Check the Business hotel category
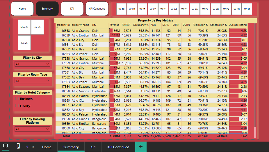The width and height of the screenshot is (269, 152). point(17,98)
